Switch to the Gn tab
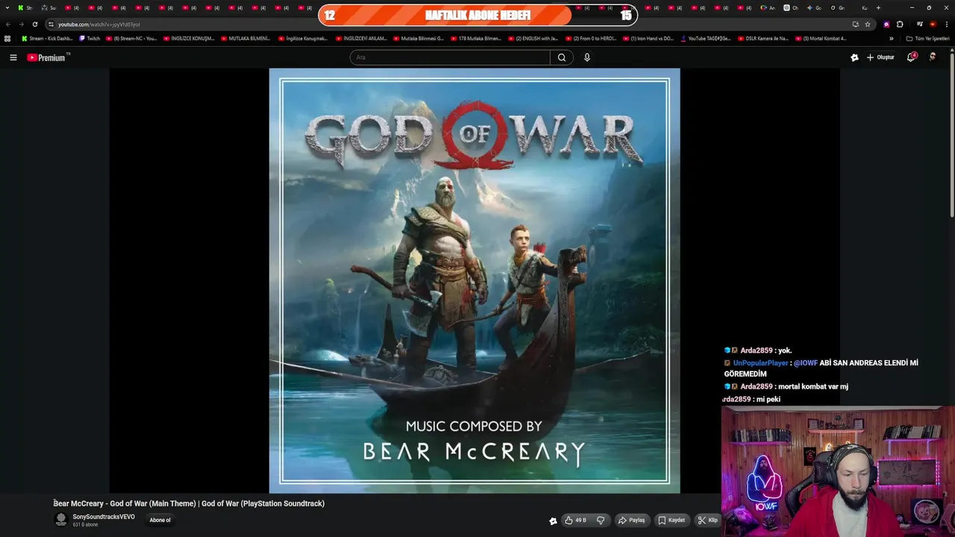The width and height of the screenshot is (955, 537). click(x=838, y=7)
